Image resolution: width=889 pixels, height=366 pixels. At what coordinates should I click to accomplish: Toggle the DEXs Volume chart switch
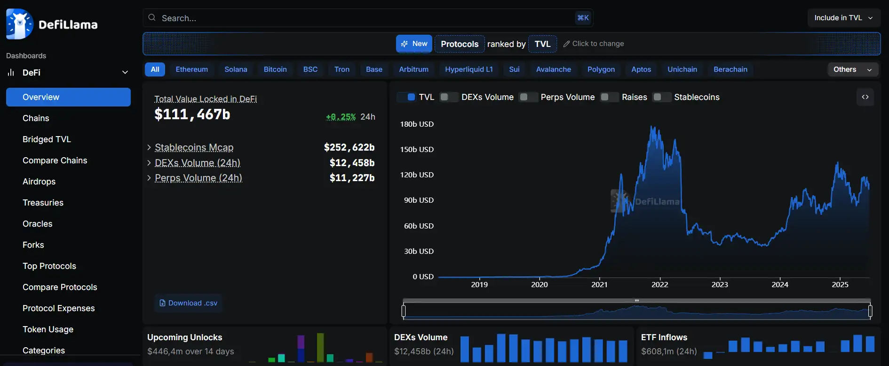(x=449, y=97)
